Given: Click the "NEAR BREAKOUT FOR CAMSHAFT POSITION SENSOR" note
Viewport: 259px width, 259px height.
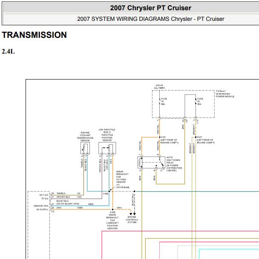Looking at the screenshot, I should [112, 222].
